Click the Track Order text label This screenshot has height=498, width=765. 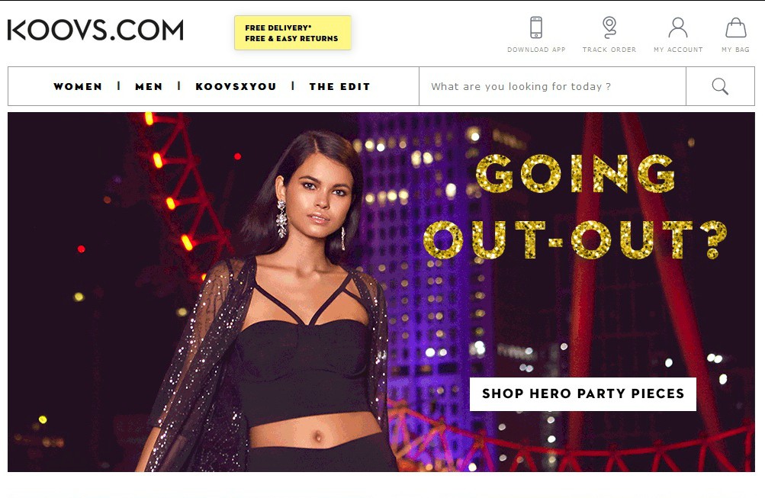[609, 50]
